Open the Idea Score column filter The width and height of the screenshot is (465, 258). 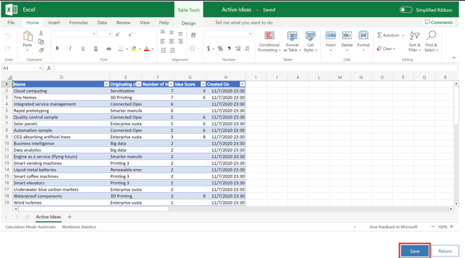[x=204, y=84]
